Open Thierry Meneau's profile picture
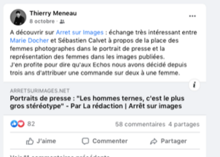Image resolution: width=220 pixels, height=157 pixels. tap(18, 17)
